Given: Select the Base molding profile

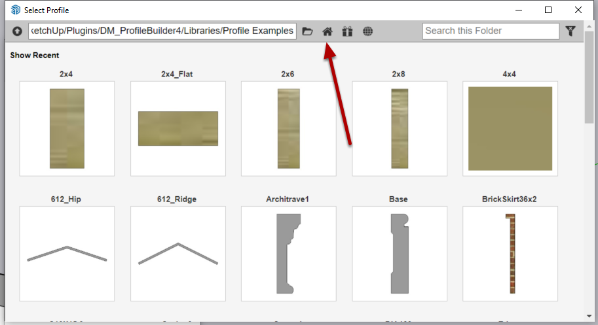Looking at the screenshot, I should click(x=400, y=254).
